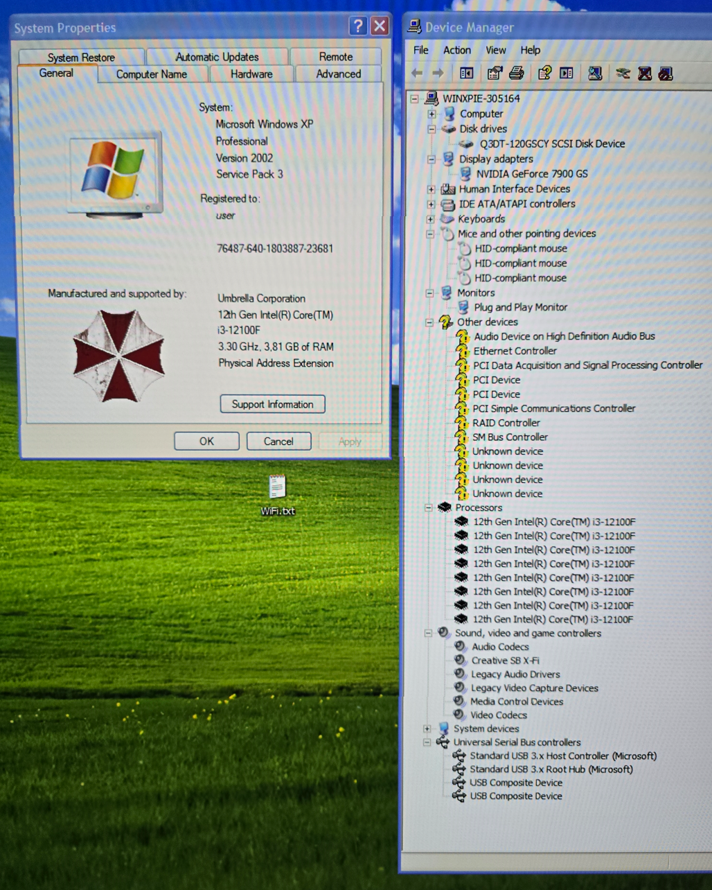Click the toolbar icon right of Help
This screenshot has width=712, height=890.
point(567,73)
